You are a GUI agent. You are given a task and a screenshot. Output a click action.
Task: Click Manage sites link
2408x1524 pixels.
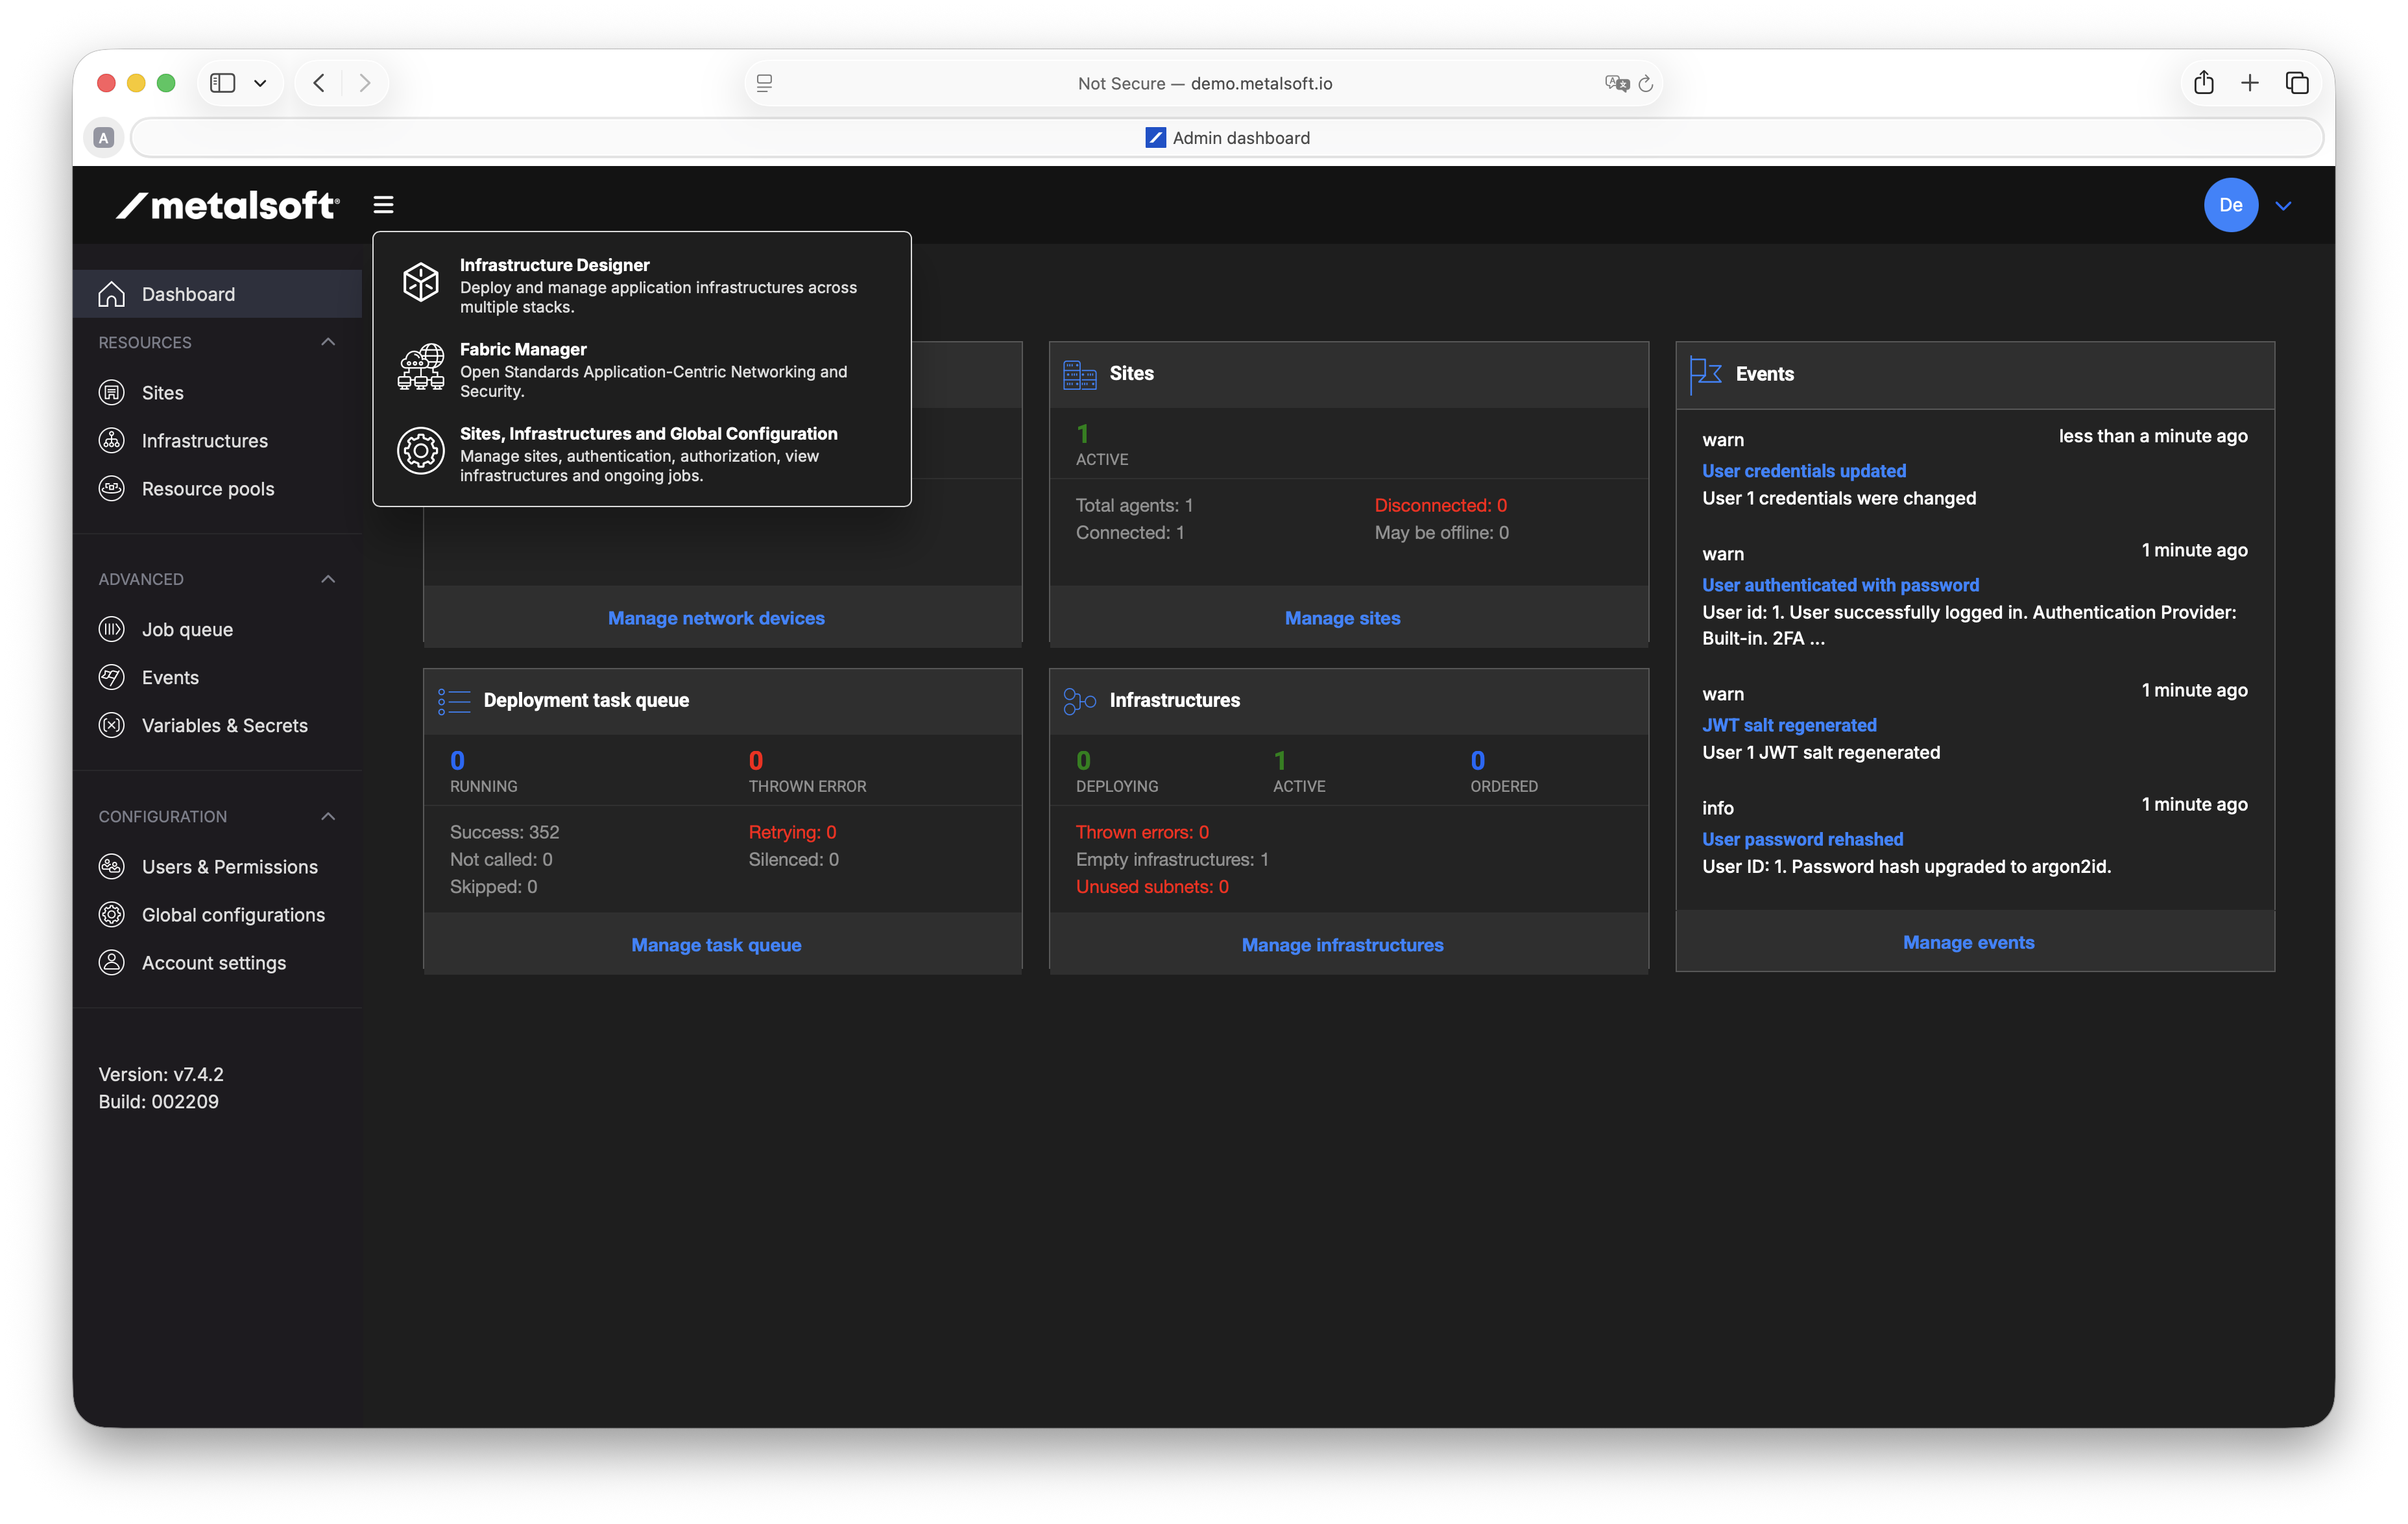1342,618
